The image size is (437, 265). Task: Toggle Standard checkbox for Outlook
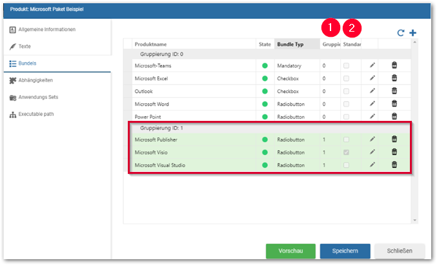click(x=346, y=91)
